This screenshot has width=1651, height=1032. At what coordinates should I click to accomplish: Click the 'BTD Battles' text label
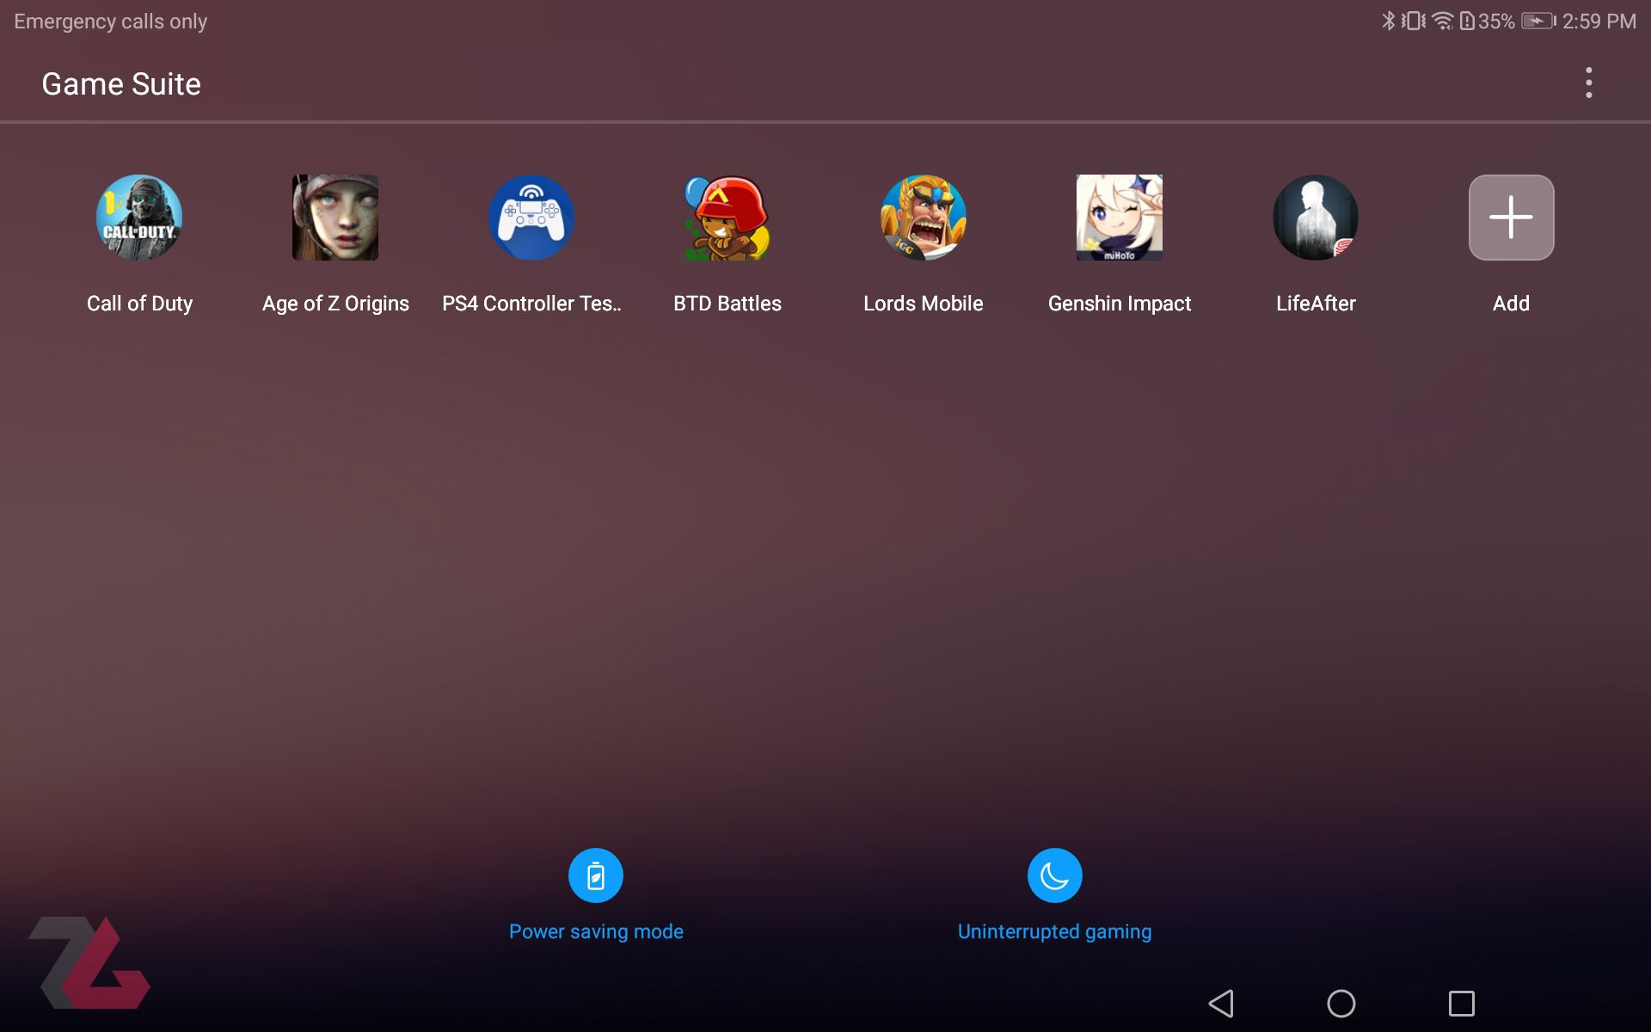(727, 304)
